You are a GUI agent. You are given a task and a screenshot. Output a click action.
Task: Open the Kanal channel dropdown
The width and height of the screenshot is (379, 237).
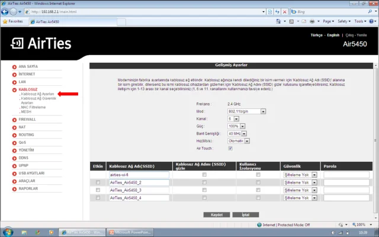point(233,118)
